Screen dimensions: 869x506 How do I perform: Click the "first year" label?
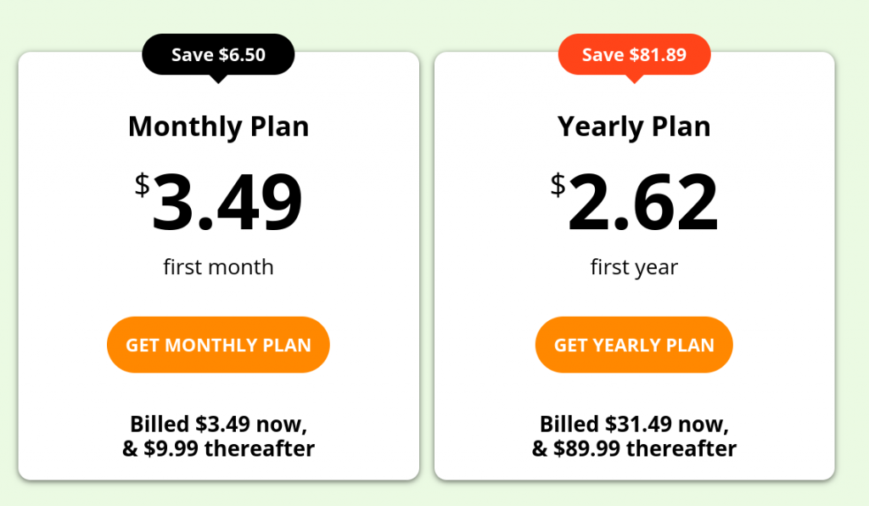click(x=634, y=267)
